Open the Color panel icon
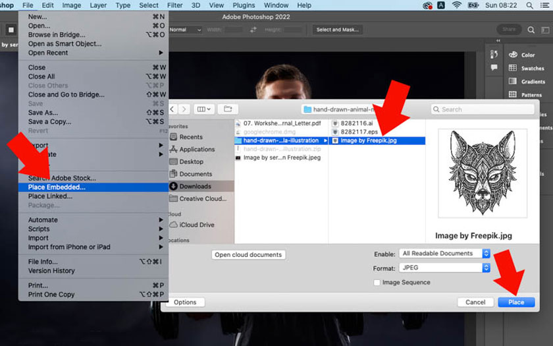The height and width of the screenshot is (346, 553). click(513, 55)
